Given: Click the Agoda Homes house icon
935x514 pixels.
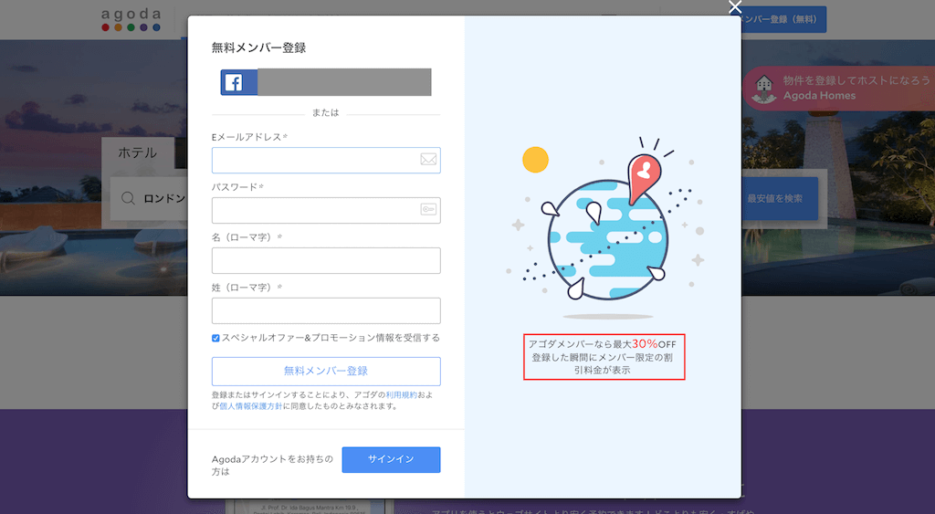Looking at the screenshot, I should pos(764,89).
